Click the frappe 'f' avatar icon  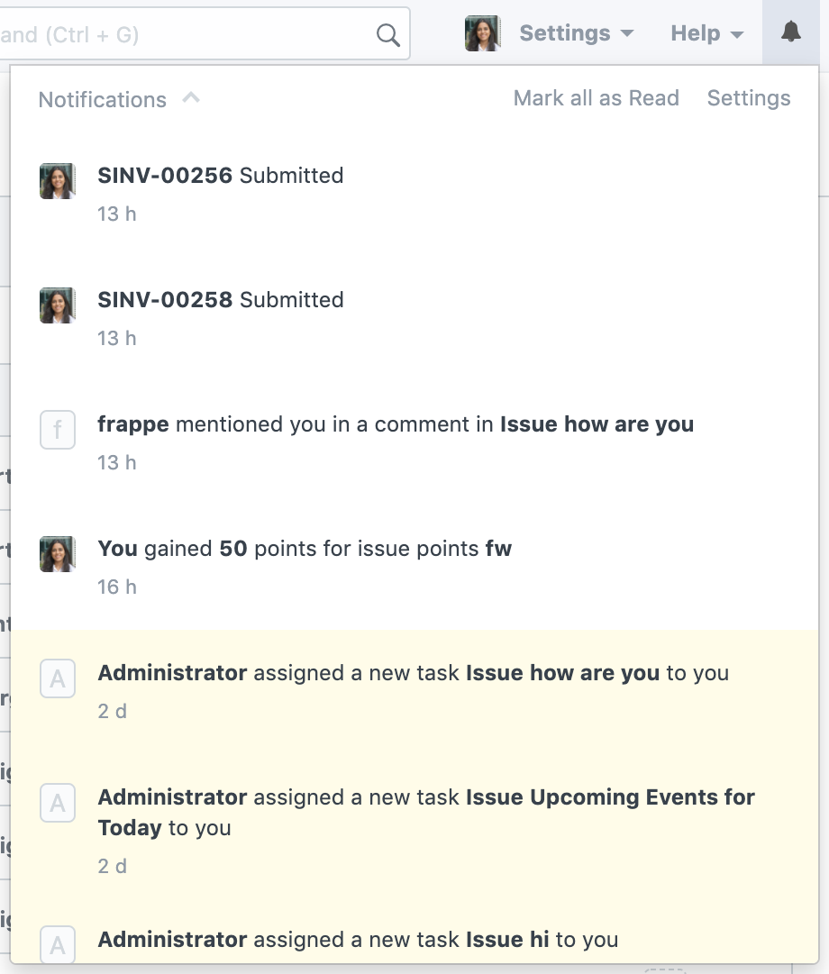pyautogui.click(x=57, y=430)
